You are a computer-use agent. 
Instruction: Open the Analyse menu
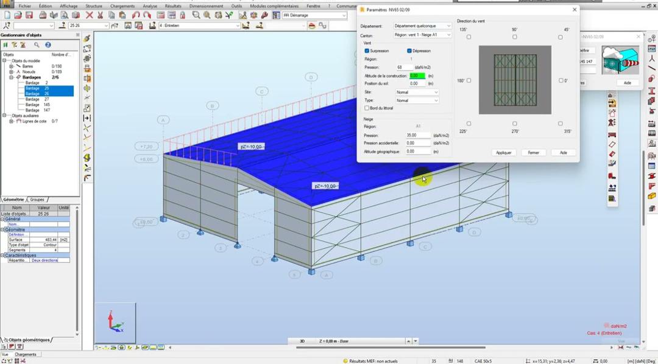tap(150, 6)
